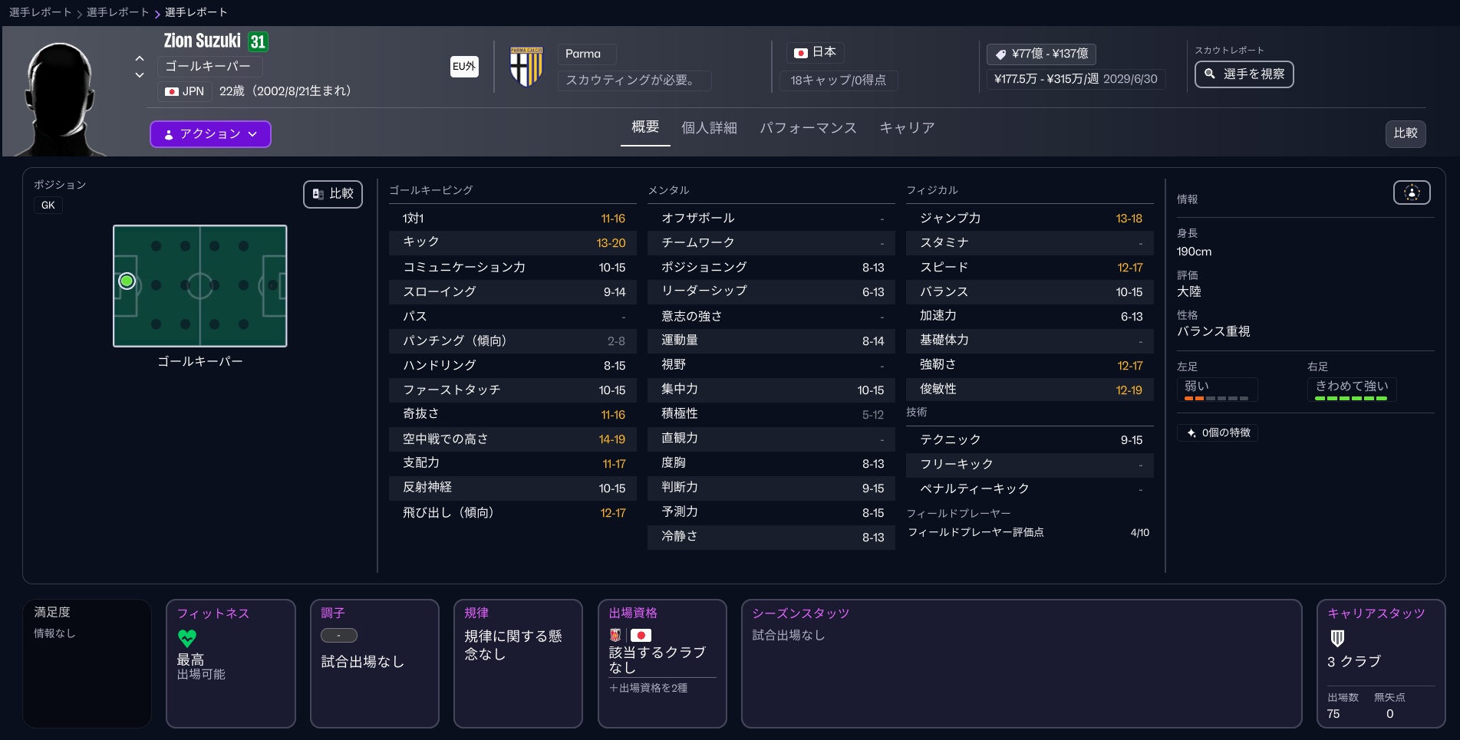The image size is (1460, 740).
Task: Open the 0個の特徴 traits button
Action: coord(1218,432)
